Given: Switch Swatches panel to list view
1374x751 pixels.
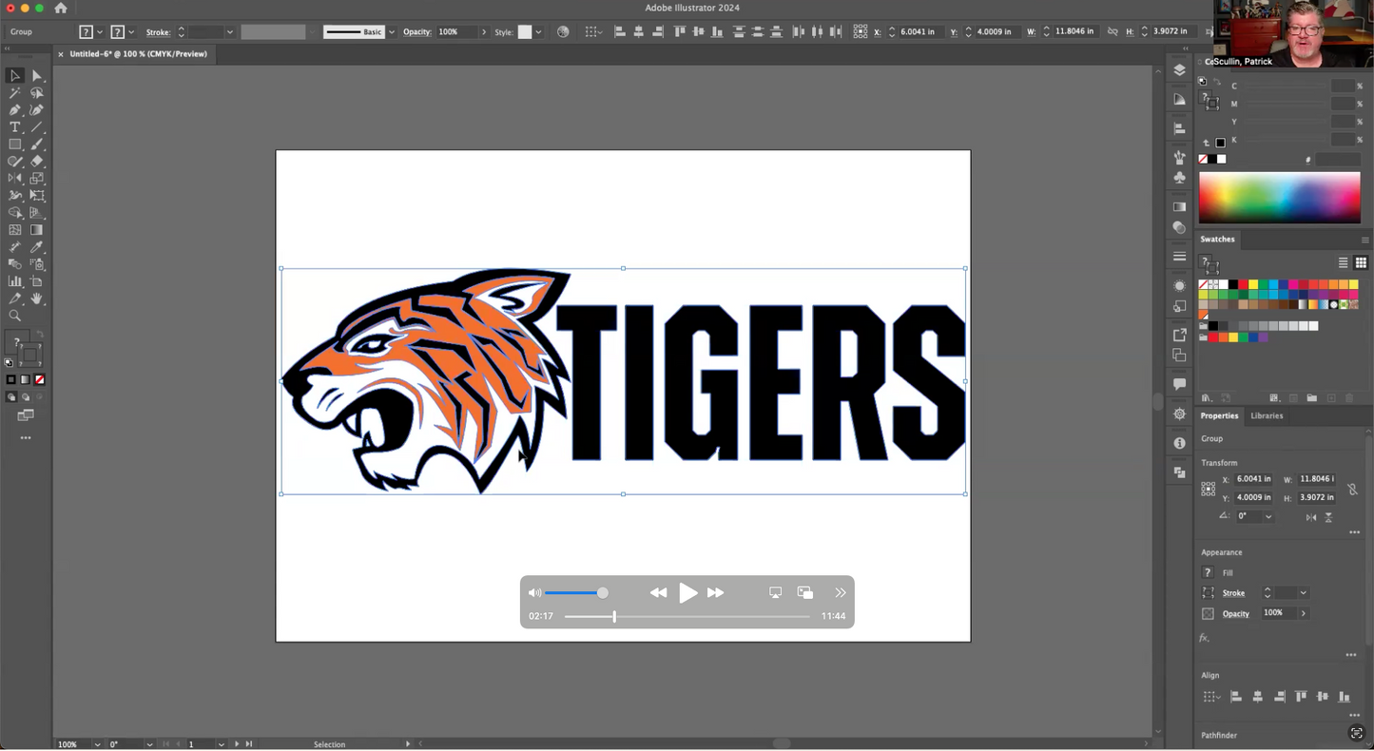Looking at the screenshot, I should point(1343,263).
